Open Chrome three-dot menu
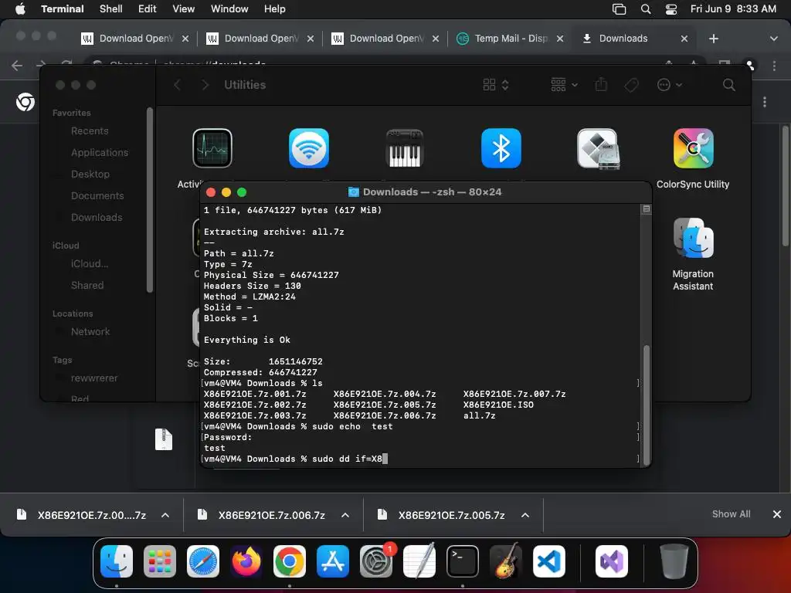Image resolution: width=791 pixels, height=593 pixels. tap(774, 66)
